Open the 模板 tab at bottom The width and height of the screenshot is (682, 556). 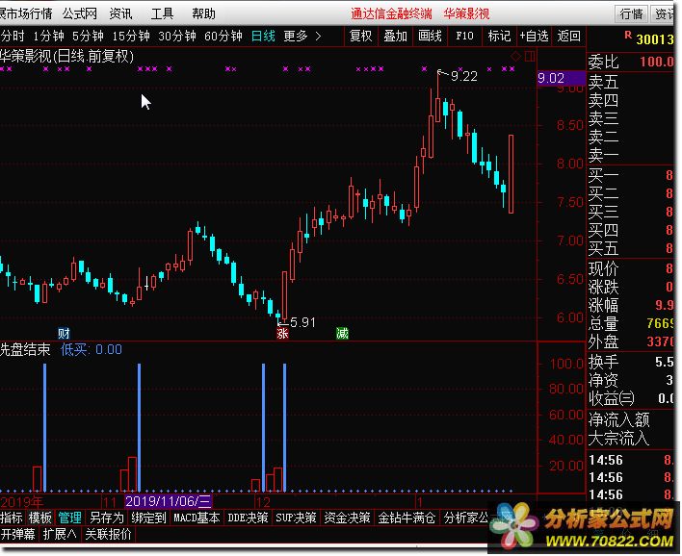tap(40, 518)
